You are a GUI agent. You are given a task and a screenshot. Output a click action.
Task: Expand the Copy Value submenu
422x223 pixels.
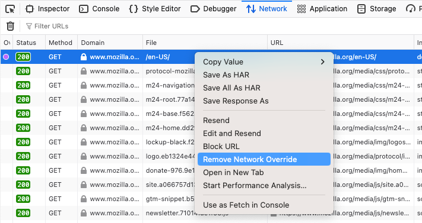click(264, 62)
